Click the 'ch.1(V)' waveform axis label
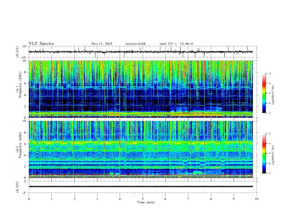289x223 pixels. [18, 52]
